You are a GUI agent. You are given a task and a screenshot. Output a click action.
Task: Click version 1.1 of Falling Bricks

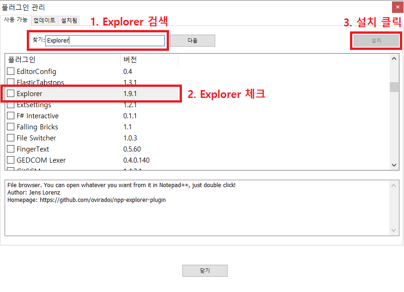127,127
